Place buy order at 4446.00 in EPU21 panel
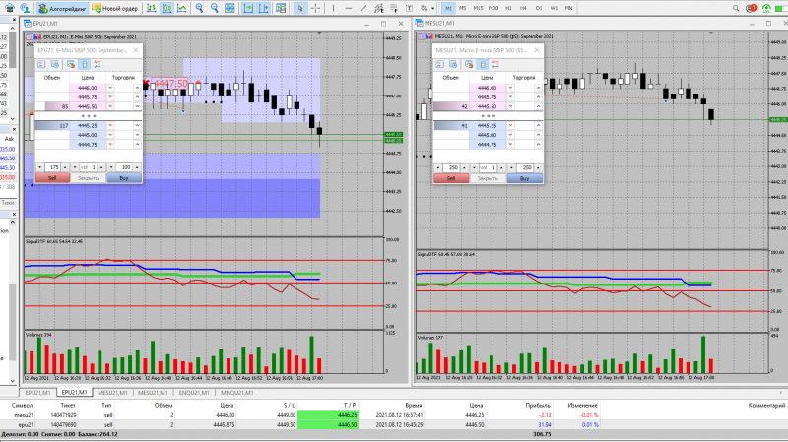This screenshot has height=442, width=788. (x=137, y=88)
